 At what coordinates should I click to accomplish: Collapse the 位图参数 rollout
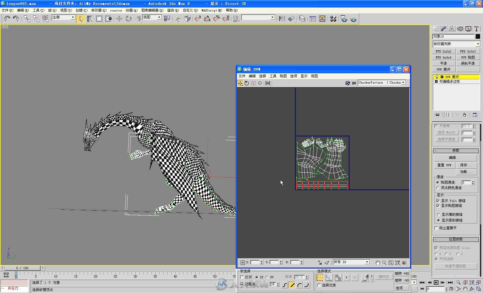click(456, 239)
